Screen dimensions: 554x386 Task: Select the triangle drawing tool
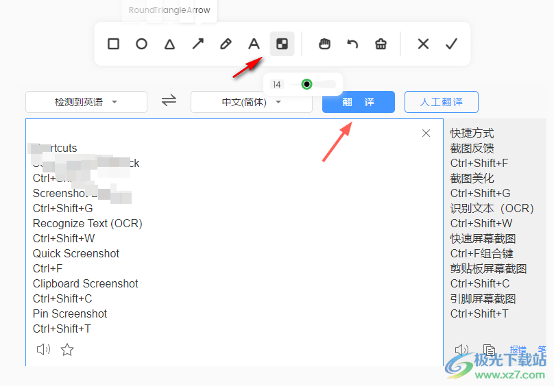169,44
